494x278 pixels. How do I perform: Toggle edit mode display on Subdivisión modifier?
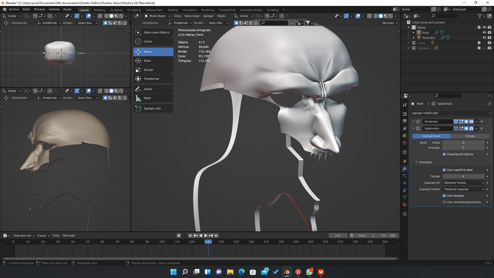(x=461, y=128)
